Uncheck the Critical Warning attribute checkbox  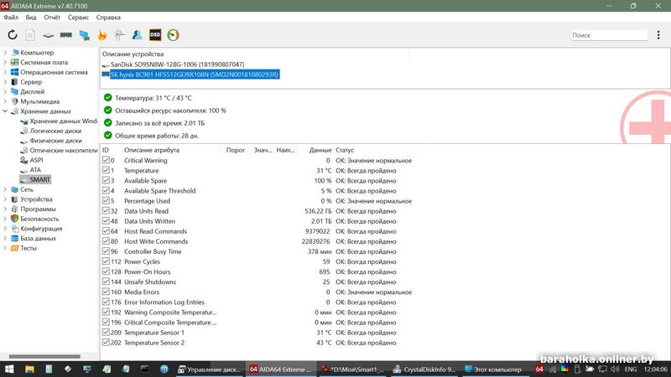107,161
